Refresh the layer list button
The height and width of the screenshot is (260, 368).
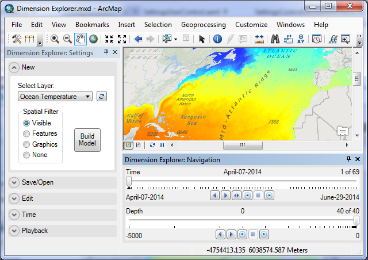pos(102,96)
